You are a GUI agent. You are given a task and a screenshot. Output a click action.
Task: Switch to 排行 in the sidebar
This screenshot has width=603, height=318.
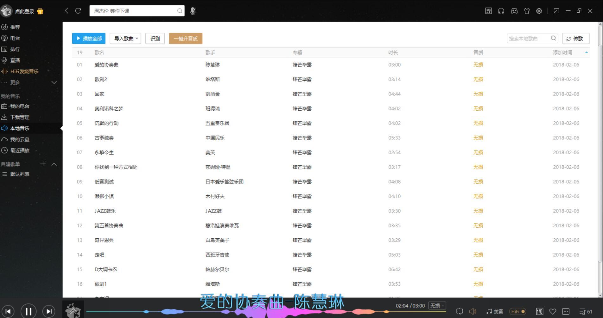(x=15, y=49)
